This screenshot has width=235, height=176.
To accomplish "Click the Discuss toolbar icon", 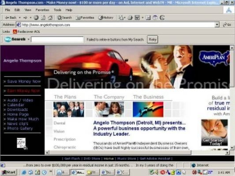I will [x=148, y=18].
